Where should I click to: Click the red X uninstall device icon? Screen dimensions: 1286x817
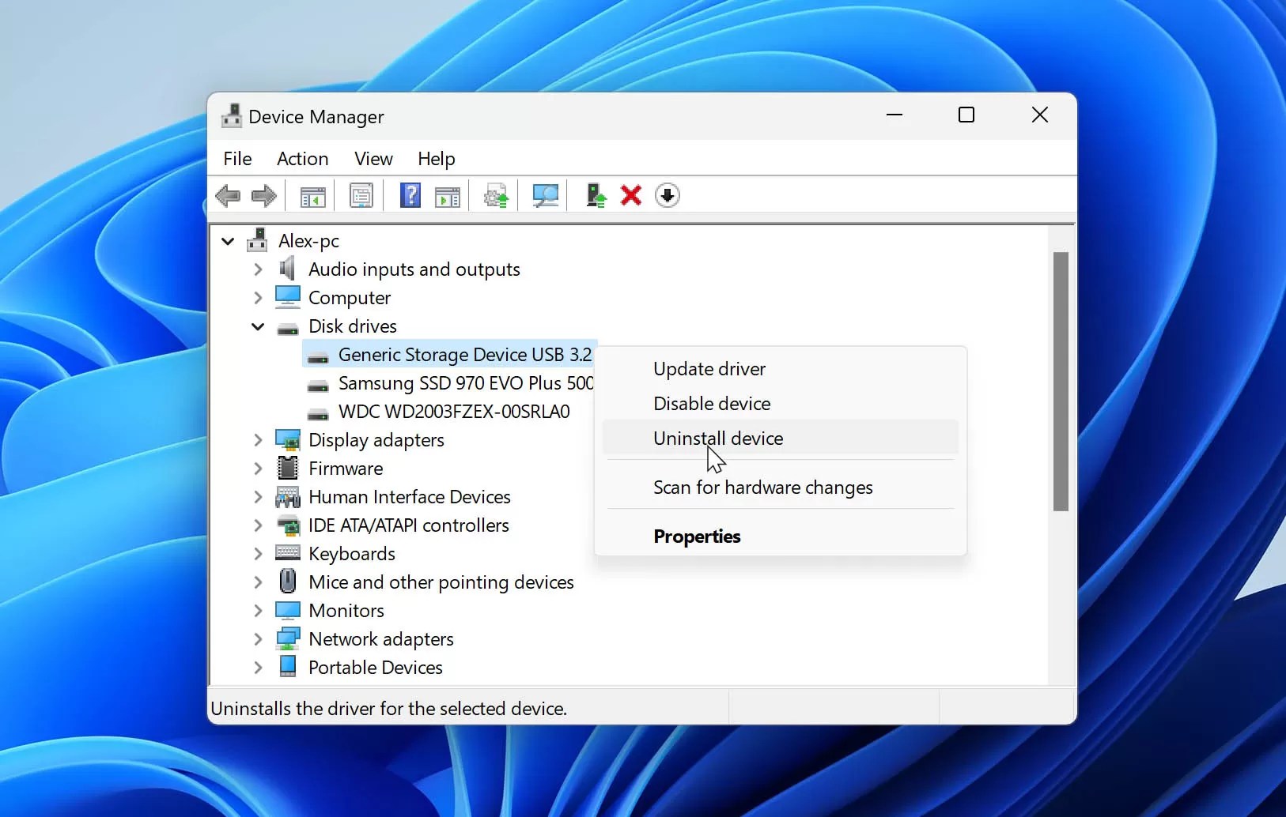631,195
